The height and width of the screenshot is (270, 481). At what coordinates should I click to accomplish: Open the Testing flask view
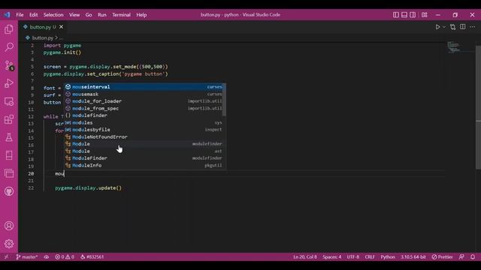[x=9, y=137]
